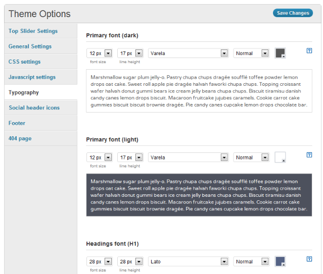323x274 pixels.
Task: Expand Lato font family dropdown for H1
Action: coord(188,262)
